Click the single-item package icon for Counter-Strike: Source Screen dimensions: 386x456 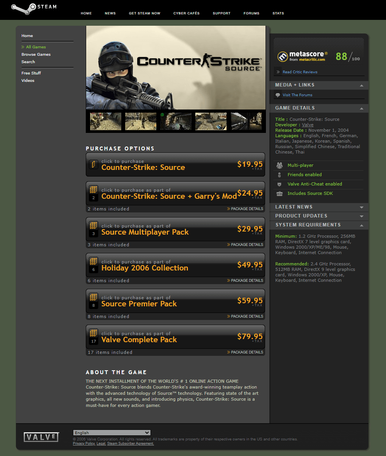(93, 164)
